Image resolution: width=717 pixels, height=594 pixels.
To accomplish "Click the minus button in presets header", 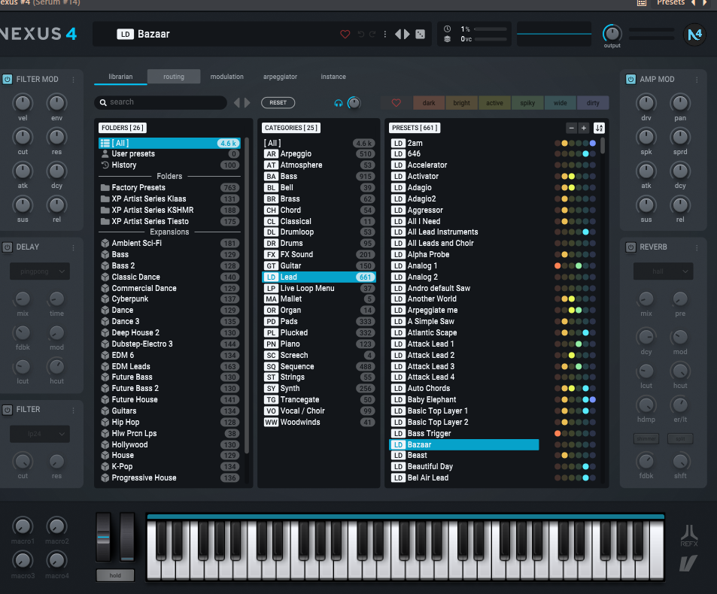I will click(572, 128).
